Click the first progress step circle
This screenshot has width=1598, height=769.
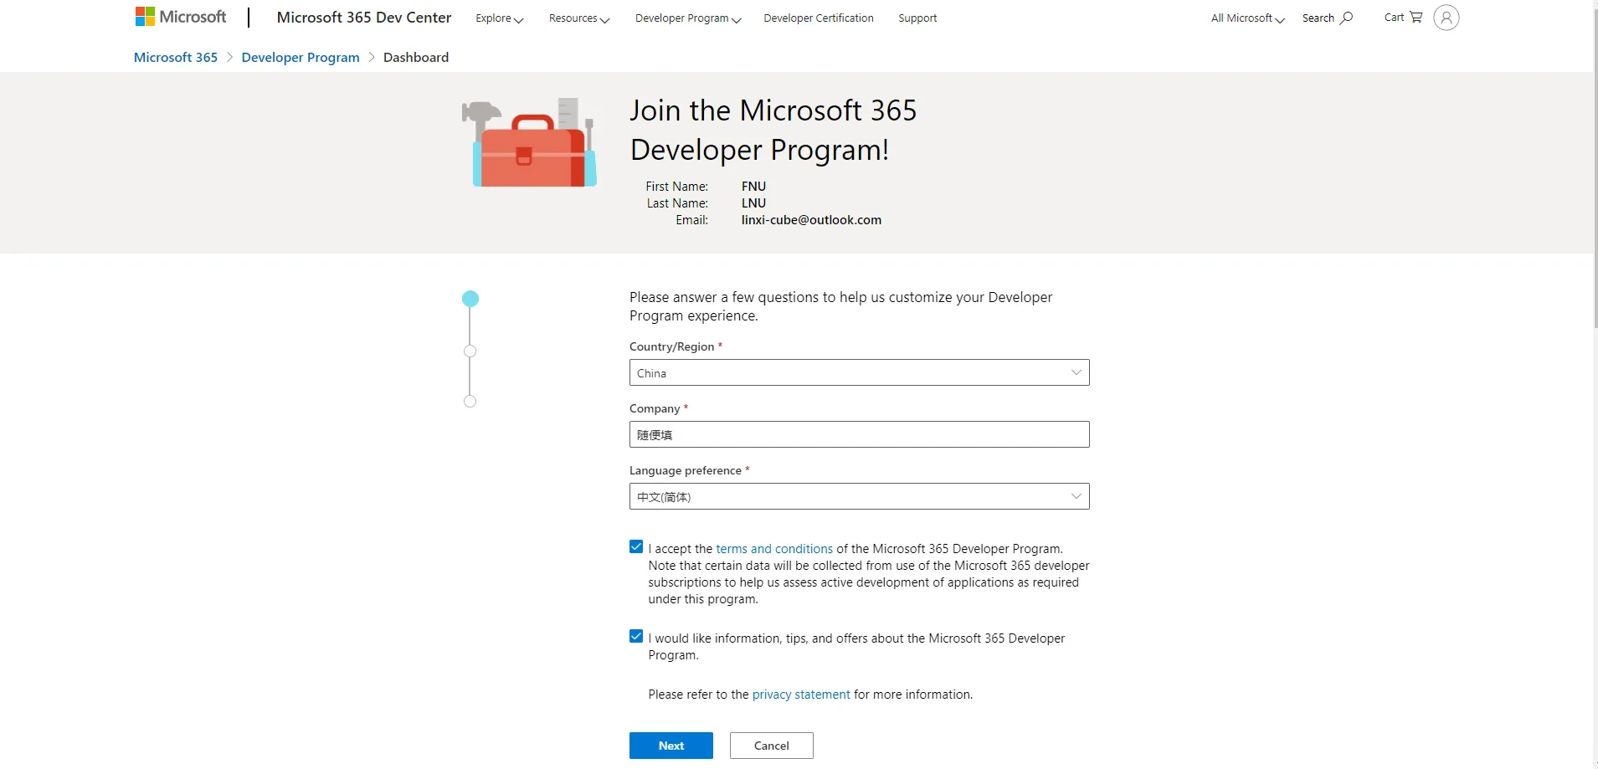pos(470,299)
